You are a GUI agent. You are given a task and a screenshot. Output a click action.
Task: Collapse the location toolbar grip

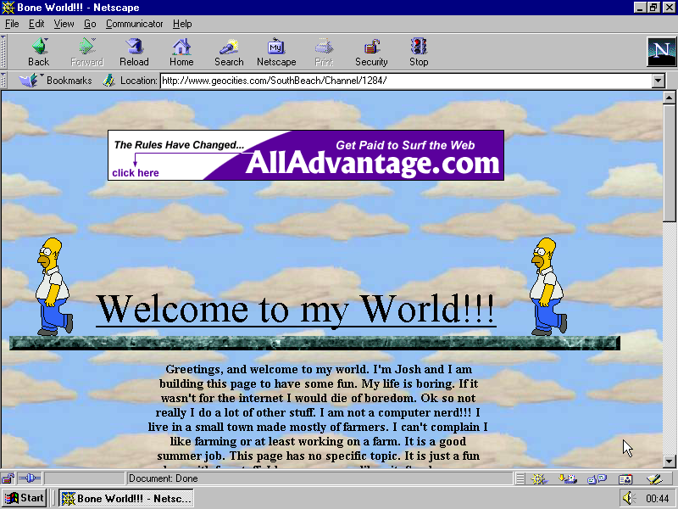click(x=3, y=81)
